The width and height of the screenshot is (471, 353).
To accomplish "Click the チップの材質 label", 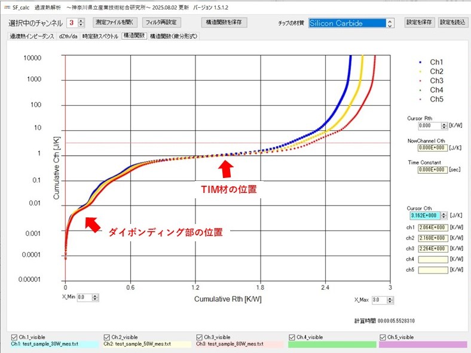I will 291,23.
